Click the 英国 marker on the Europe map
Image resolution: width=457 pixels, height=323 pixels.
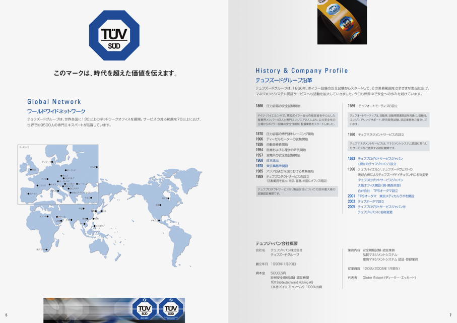click(x=31, y=169)
